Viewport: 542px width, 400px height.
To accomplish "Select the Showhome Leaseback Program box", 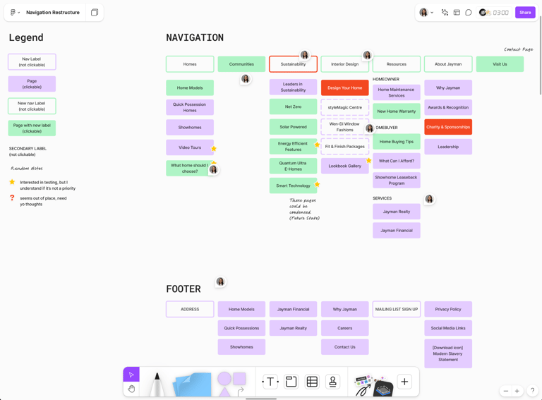I will 397,181.
